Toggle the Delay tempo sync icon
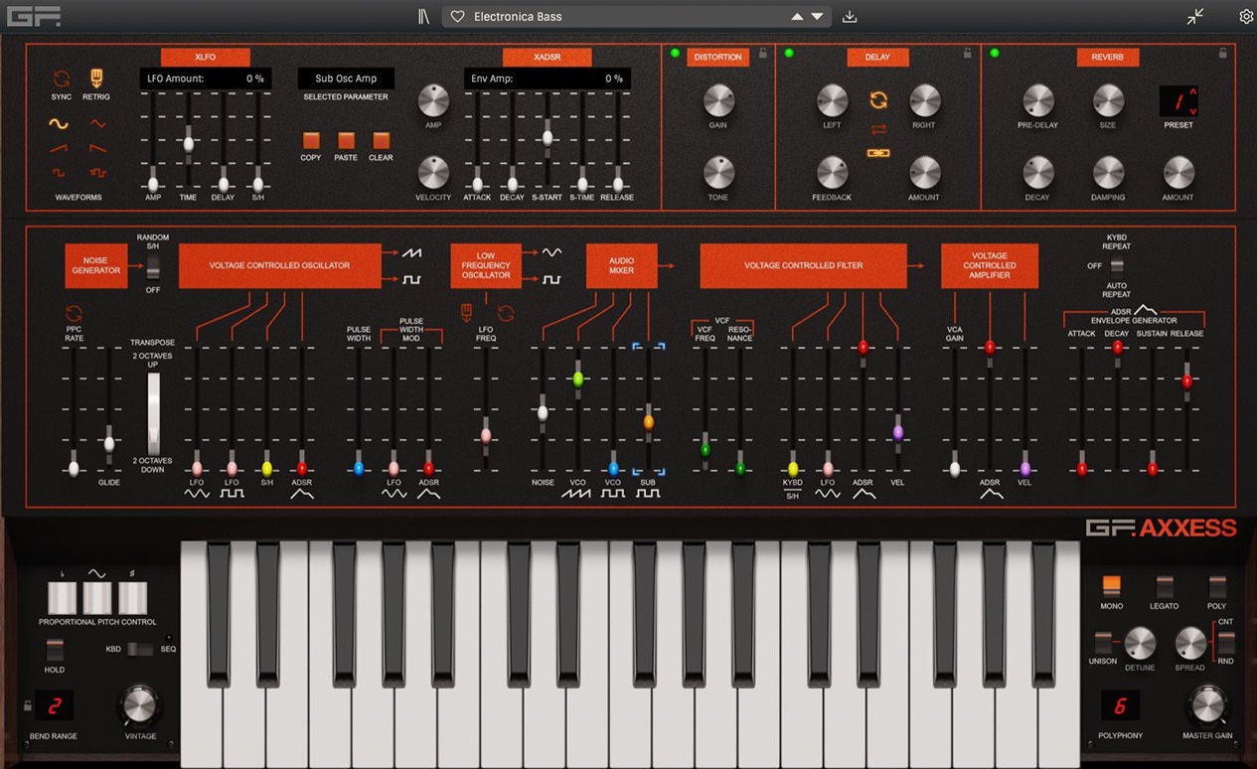Image resolution: width=1257 pixels, height=769 pixels. point(877,100)
